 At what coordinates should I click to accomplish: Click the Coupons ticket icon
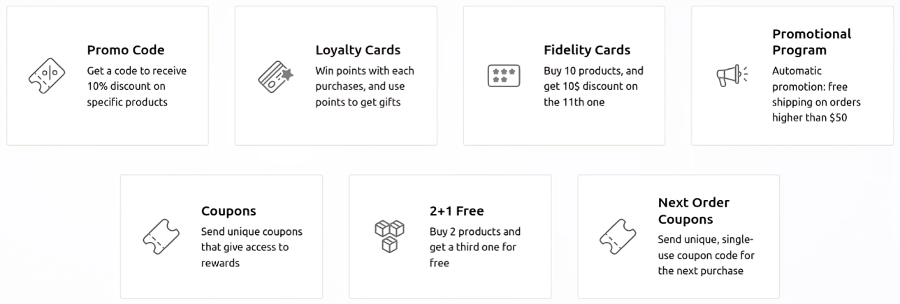click(161, 236)
